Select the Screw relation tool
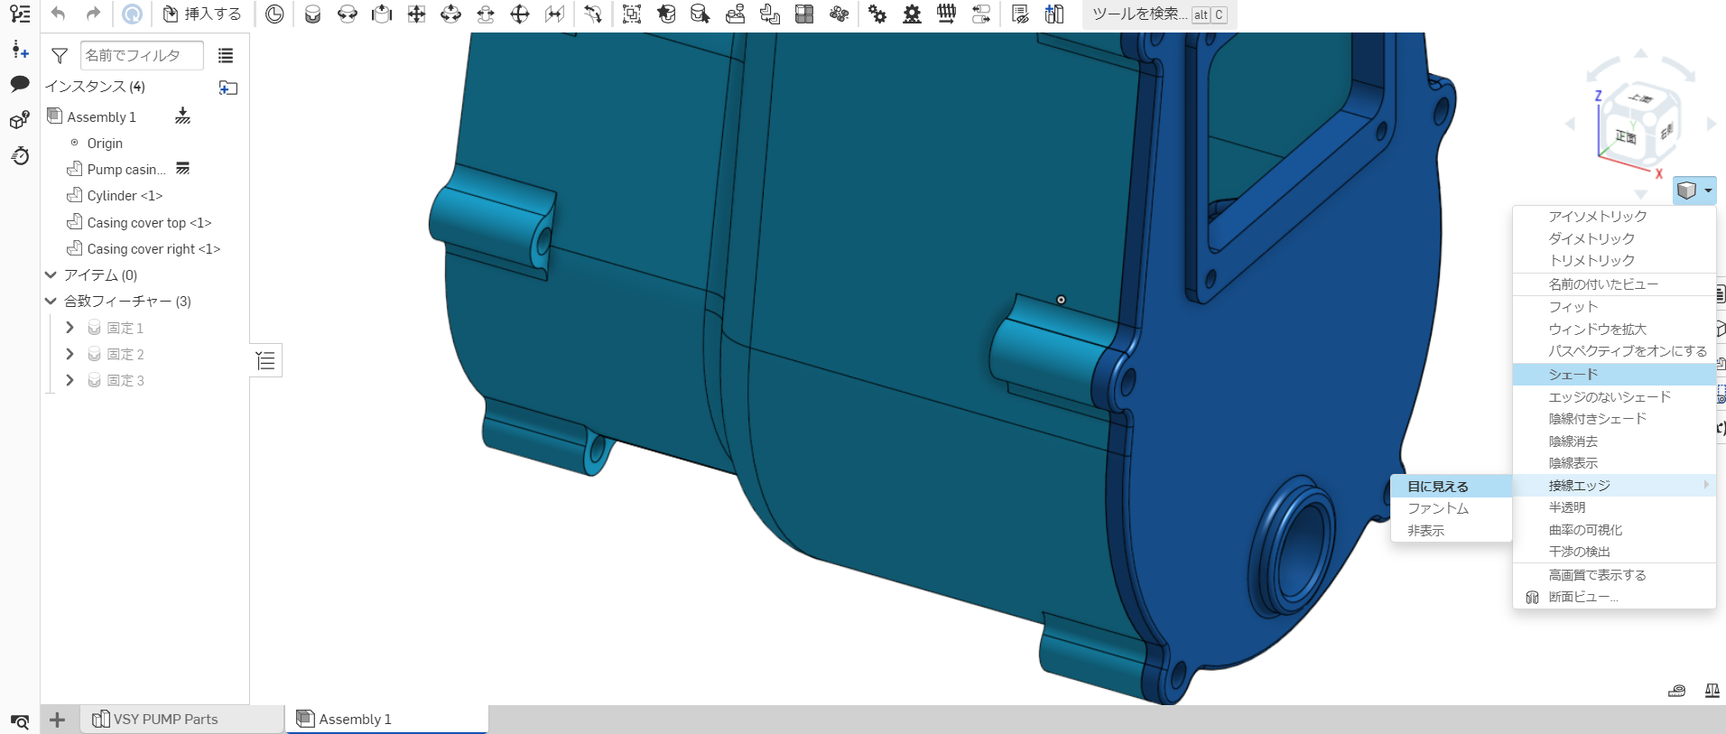The width and height of the screenshot is (1726, 734). (946, 14)
